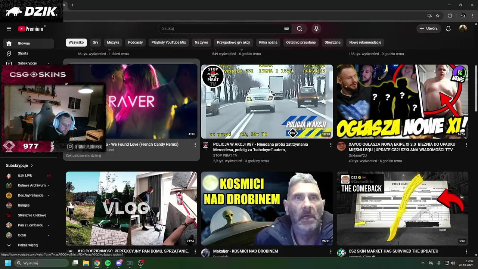Open Drobiniak channel avatar under Makaljer video
478x269 pixels.
point(205,253)
